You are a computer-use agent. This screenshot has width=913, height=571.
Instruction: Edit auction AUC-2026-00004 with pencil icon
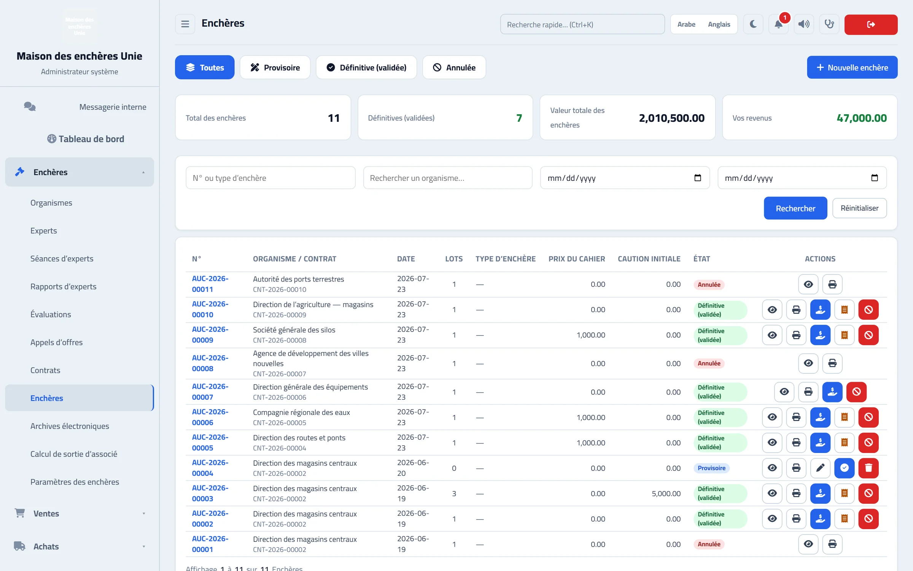[820, 468]
